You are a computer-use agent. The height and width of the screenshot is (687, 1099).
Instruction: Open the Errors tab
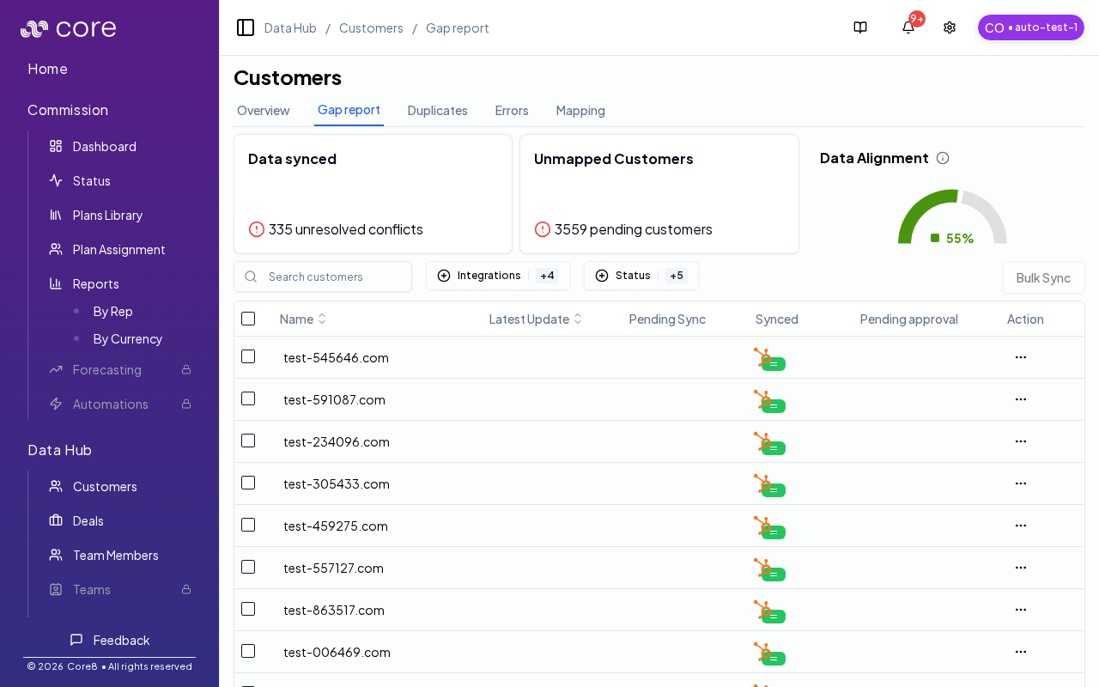(x=512, y=111)
